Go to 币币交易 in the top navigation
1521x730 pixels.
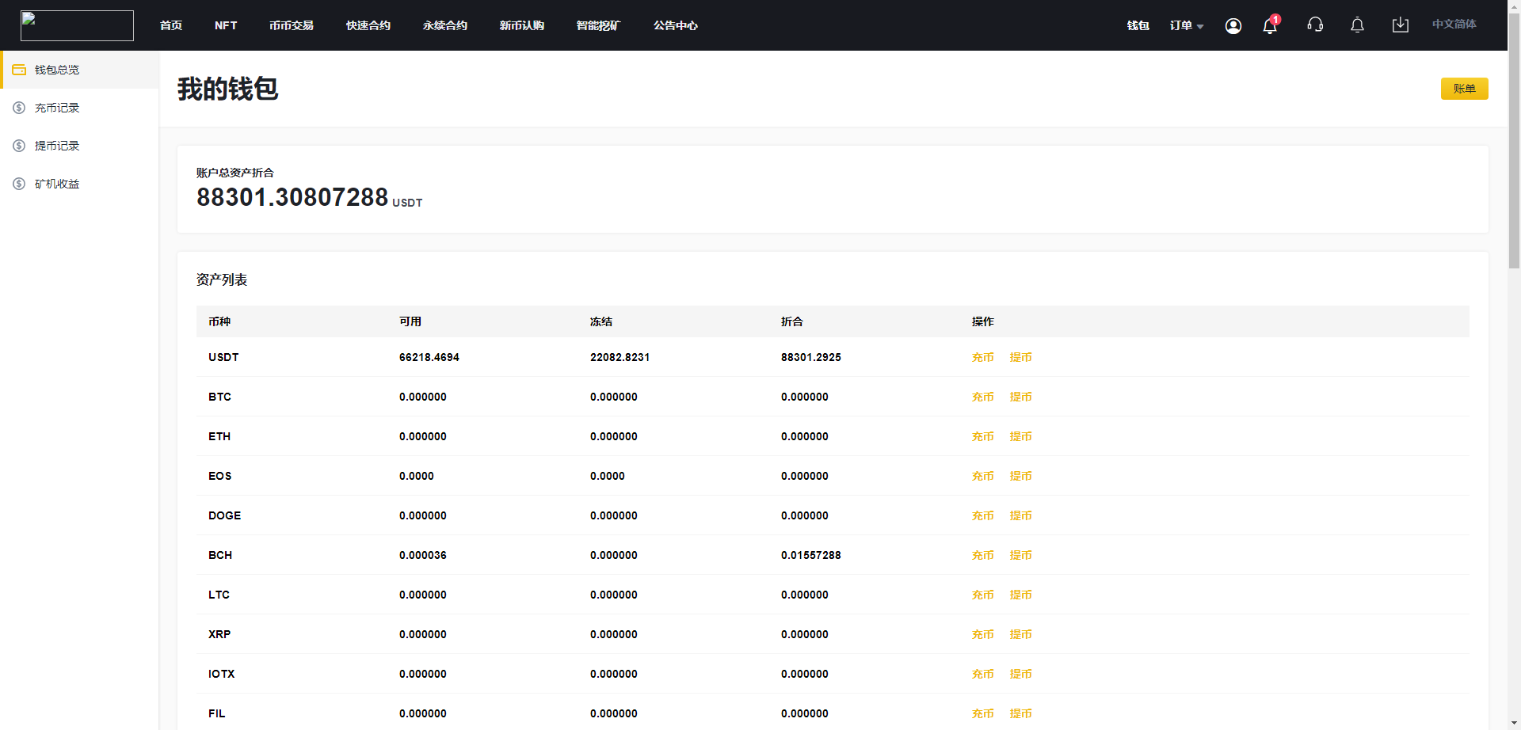click(x=291, y=25)
